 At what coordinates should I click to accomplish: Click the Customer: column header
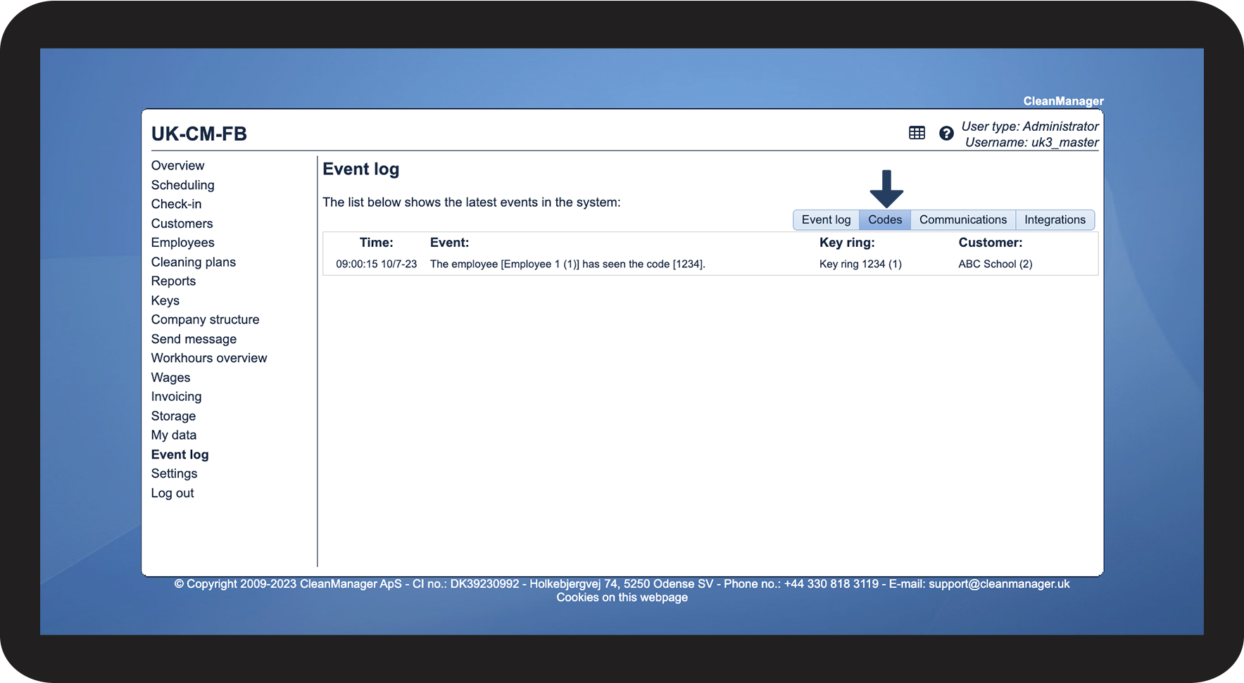[990, 243]
